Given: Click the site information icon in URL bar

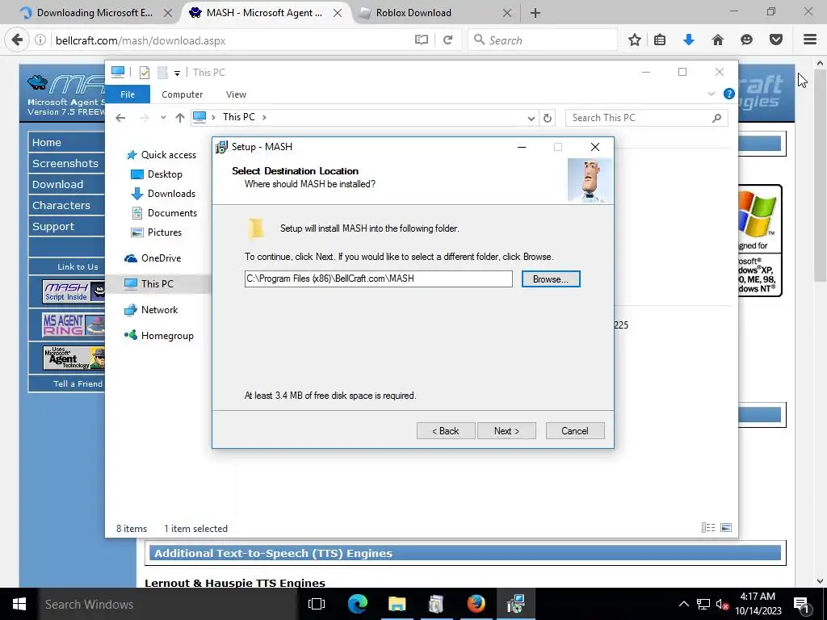Looking at the screenshot, I should [x=40, y=40].
